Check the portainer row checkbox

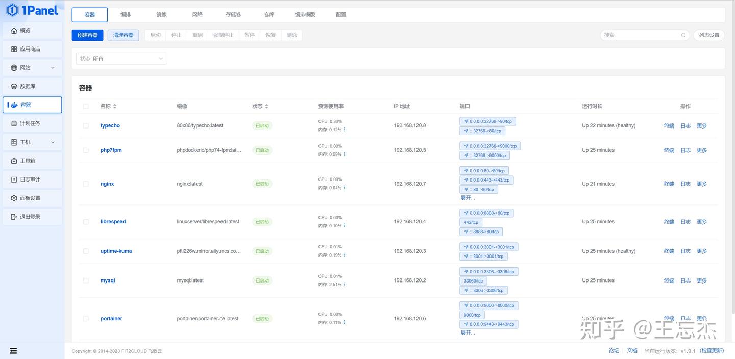[x=86, y=319]
